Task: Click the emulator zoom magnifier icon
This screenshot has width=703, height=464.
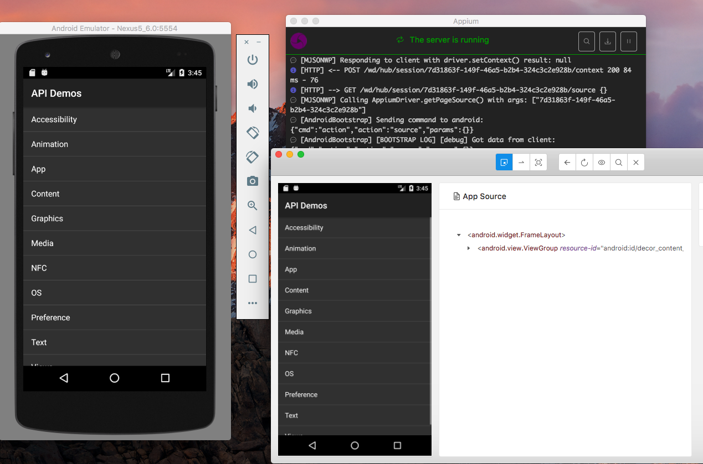Action: click(253, 206)
